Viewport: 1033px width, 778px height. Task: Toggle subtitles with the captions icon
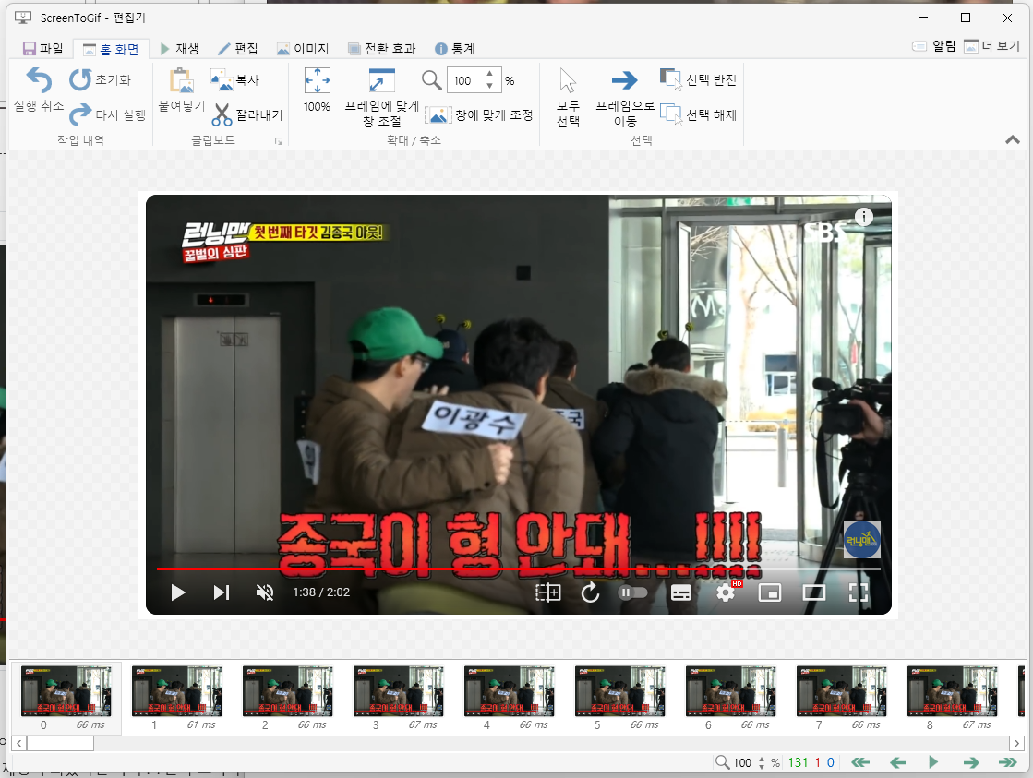(681, 592)
